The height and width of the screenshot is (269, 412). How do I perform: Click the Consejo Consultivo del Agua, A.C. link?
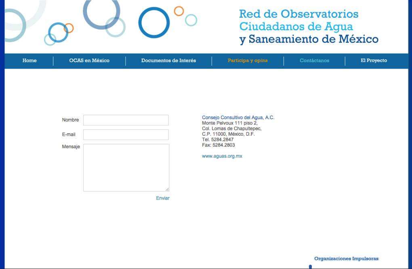coord(238,118)
